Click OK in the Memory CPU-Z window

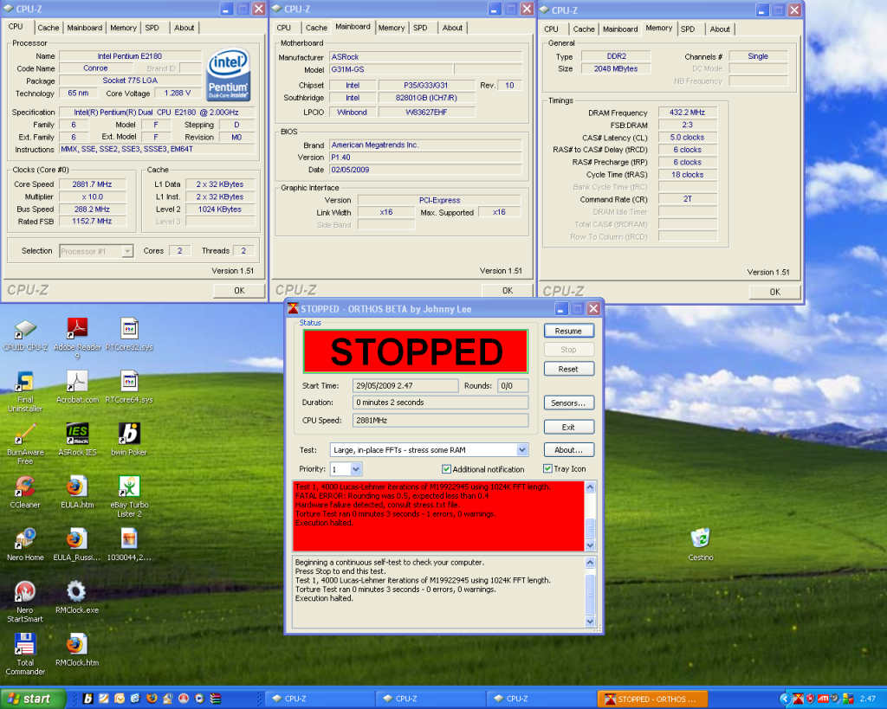(x=775, y=292)
